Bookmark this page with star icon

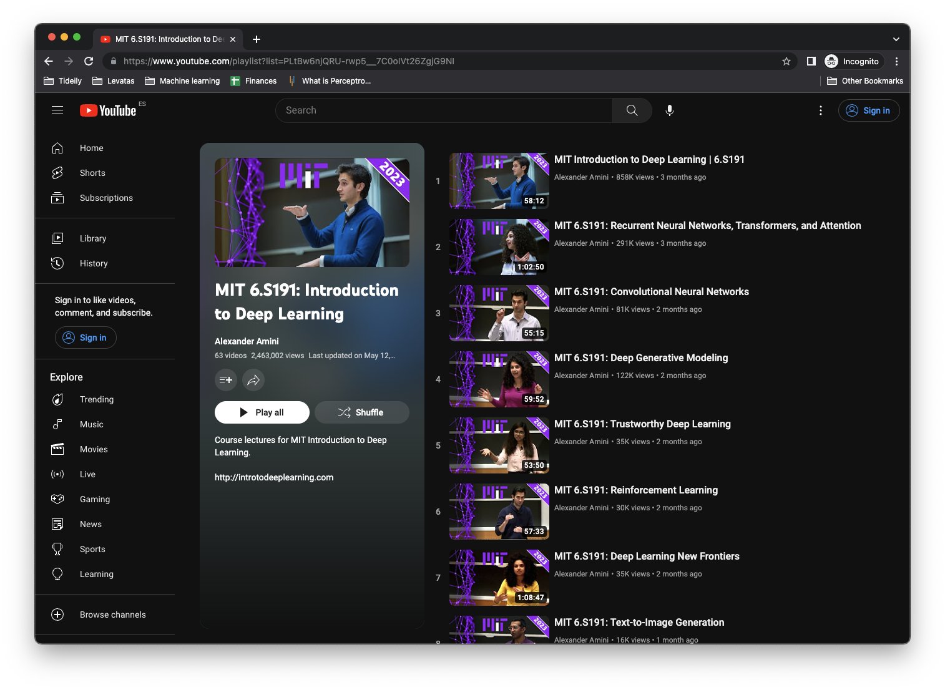pos(786,61)
